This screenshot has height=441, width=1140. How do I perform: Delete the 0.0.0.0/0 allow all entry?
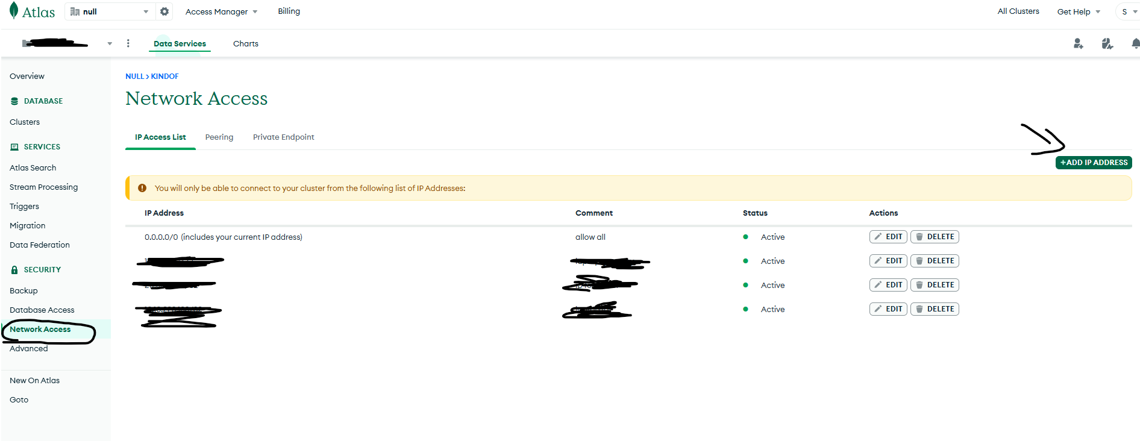935,237
